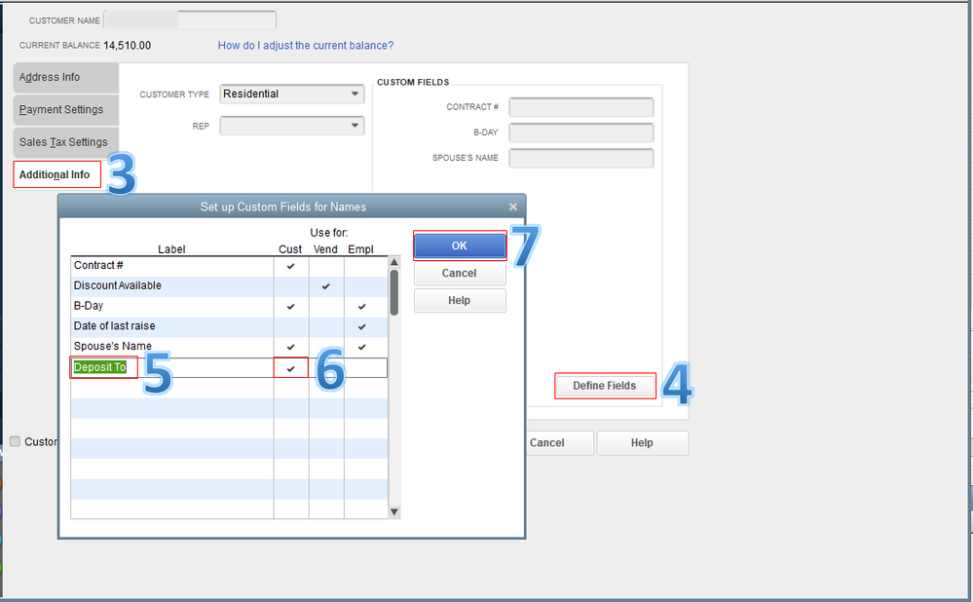973x602 pixels.
Task: Click the scrollbar thumb in fields list
Action: (394, 292)
